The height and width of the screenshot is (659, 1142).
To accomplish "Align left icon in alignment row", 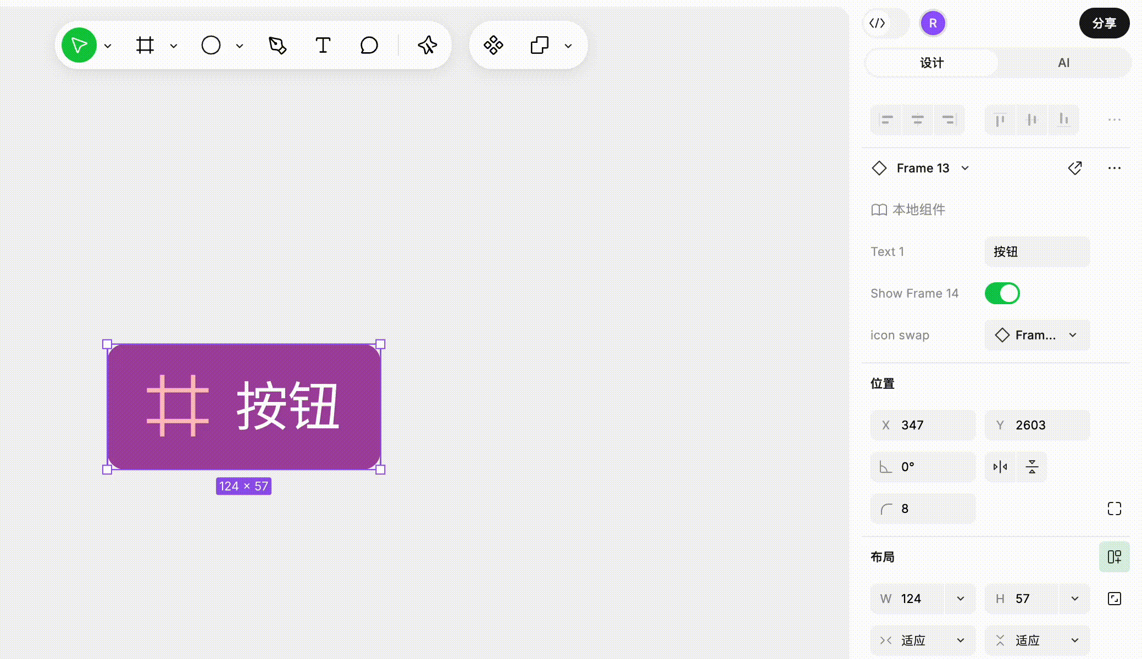I will pyautogui.click(x=887, y=119).
